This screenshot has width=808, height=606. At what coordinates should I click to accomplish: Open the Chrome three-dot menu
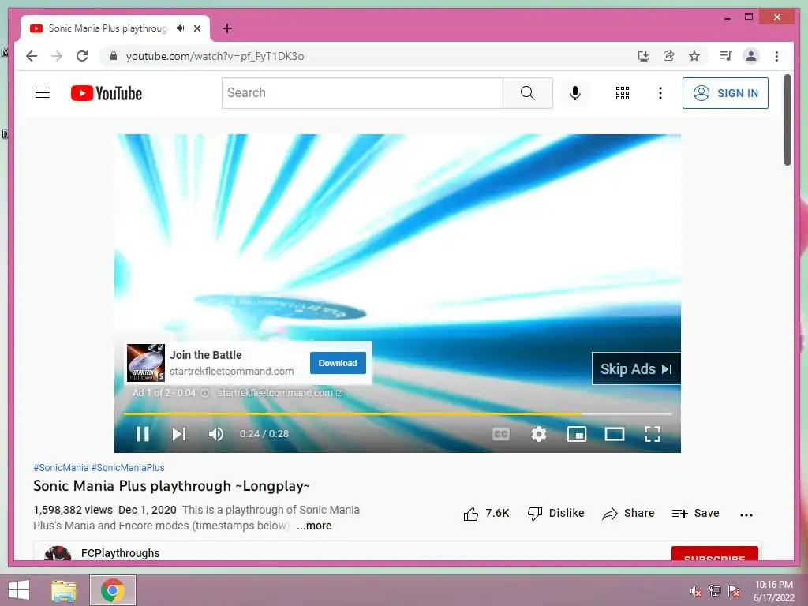[776, 56]
